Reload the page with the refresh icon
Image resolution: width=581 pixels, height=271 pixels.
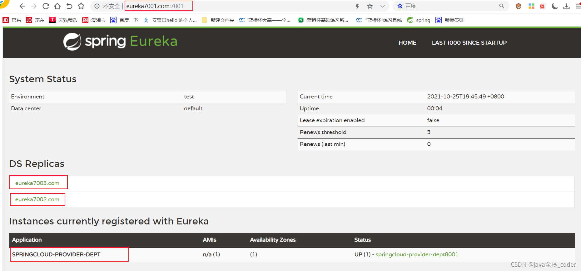coord(46,6)
